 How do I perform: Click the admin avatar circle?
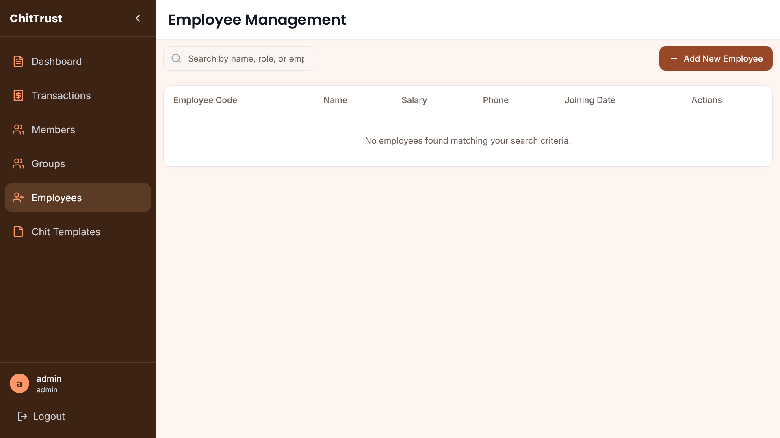(x=19, y=383)
